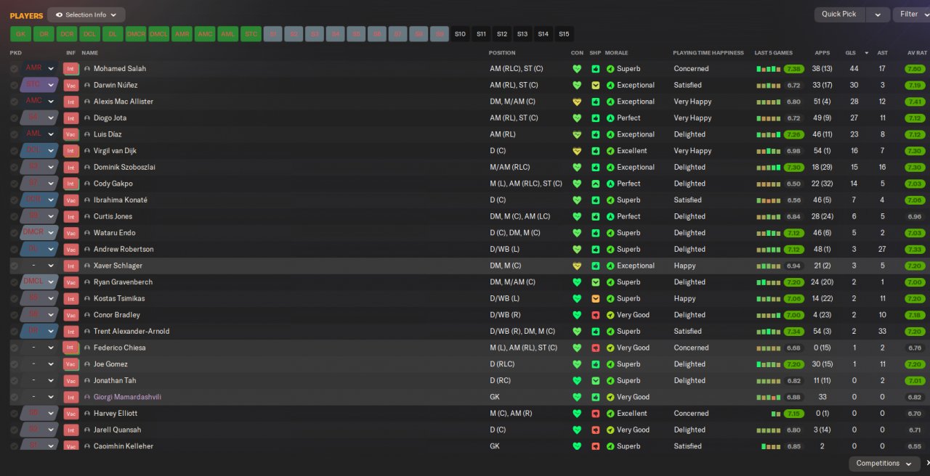The height and width of the screenshot is (476, 930).
Task: Open the Competitions dropdown
Action: click(883, 464)
